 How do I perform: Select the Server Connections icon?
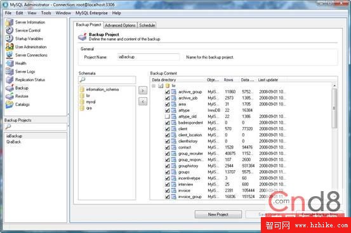point(10,55)
